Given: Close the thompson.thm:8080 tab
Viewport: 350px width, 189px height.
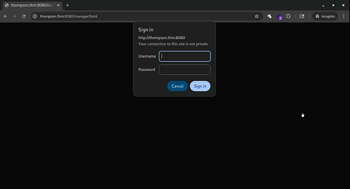Looking at the screenshot, I should 58,5.
